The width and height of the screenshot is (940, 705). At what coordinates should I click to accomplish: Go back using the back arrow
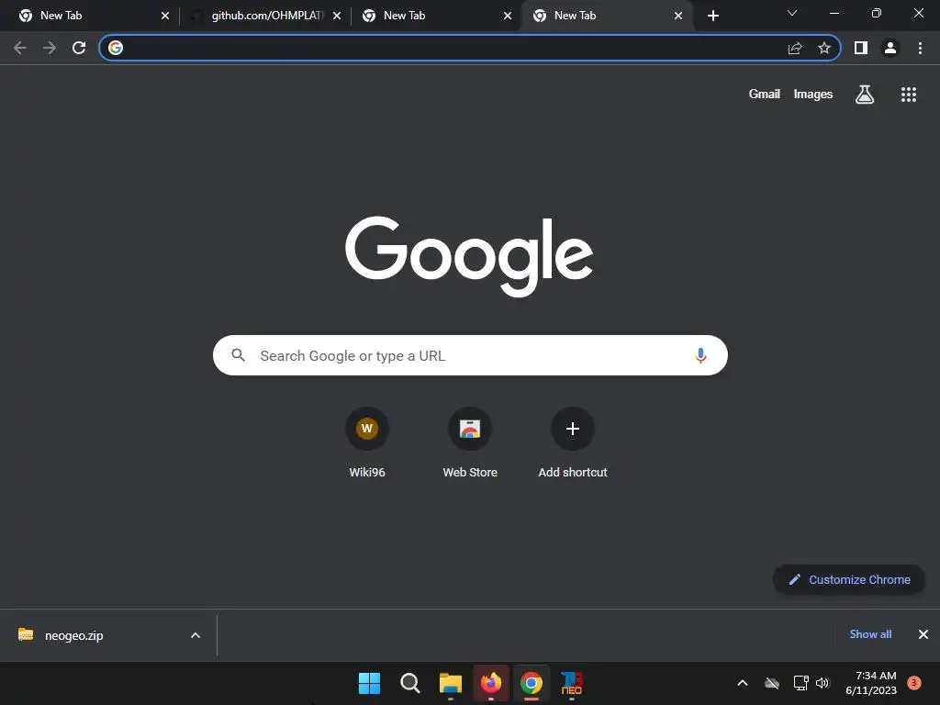(x=20, y=48)
